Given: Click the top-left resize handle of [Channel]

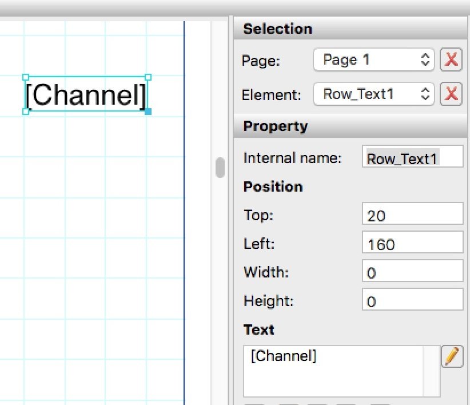Looking at the screenshot, I should pyautogui.click(x=26, y=77).
